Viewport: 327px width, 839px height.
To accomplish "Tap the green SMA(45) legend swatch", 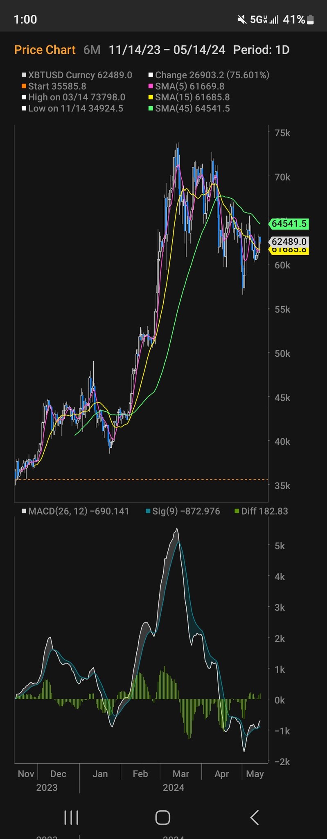I will click(x=151, y=109).
